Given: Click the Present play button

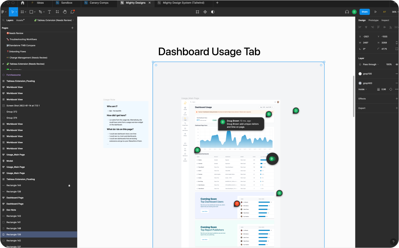Looking at the screenshot, I should click(x=376, y=12).
